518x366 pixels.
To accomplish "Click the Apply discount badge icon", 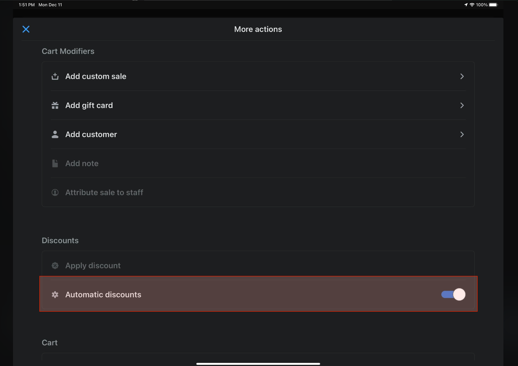I will [x=55, y=266].
